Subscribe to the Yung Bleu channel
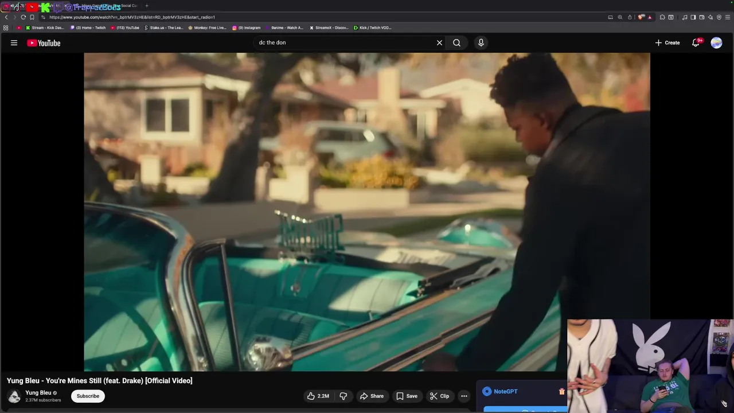 click(x=88, y=396)
